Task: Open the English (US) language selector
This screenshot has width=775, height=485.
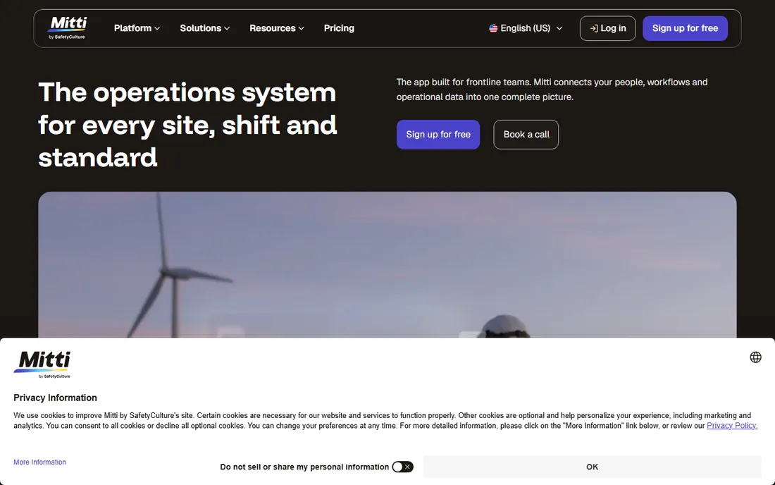Action: tap(526, 28)
